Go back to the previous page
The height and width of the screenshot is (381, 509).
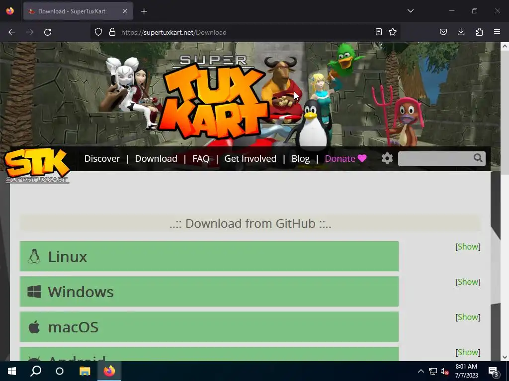[12, 32]
